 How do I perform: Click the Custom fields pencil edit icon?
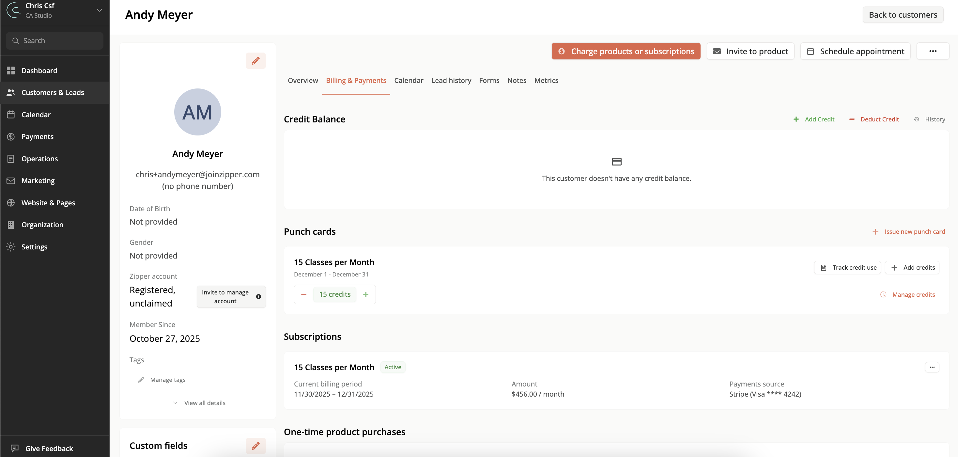coord(255,446)
